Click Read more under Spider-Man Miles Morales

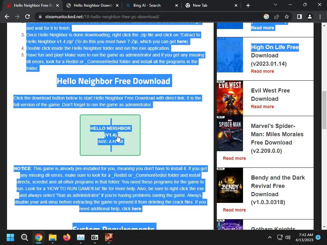tap(234, 158)
